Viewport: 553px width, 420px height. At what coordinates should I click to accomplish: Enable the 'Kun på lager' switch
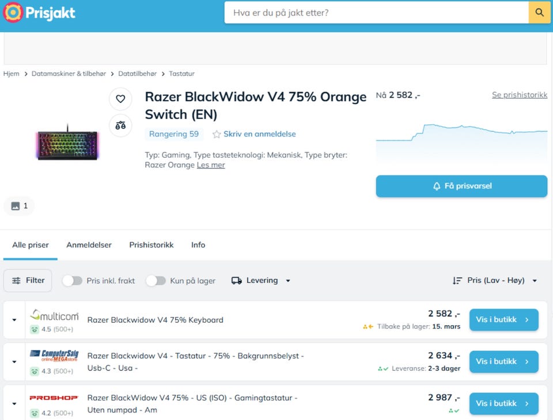click(x=156, y=280)
